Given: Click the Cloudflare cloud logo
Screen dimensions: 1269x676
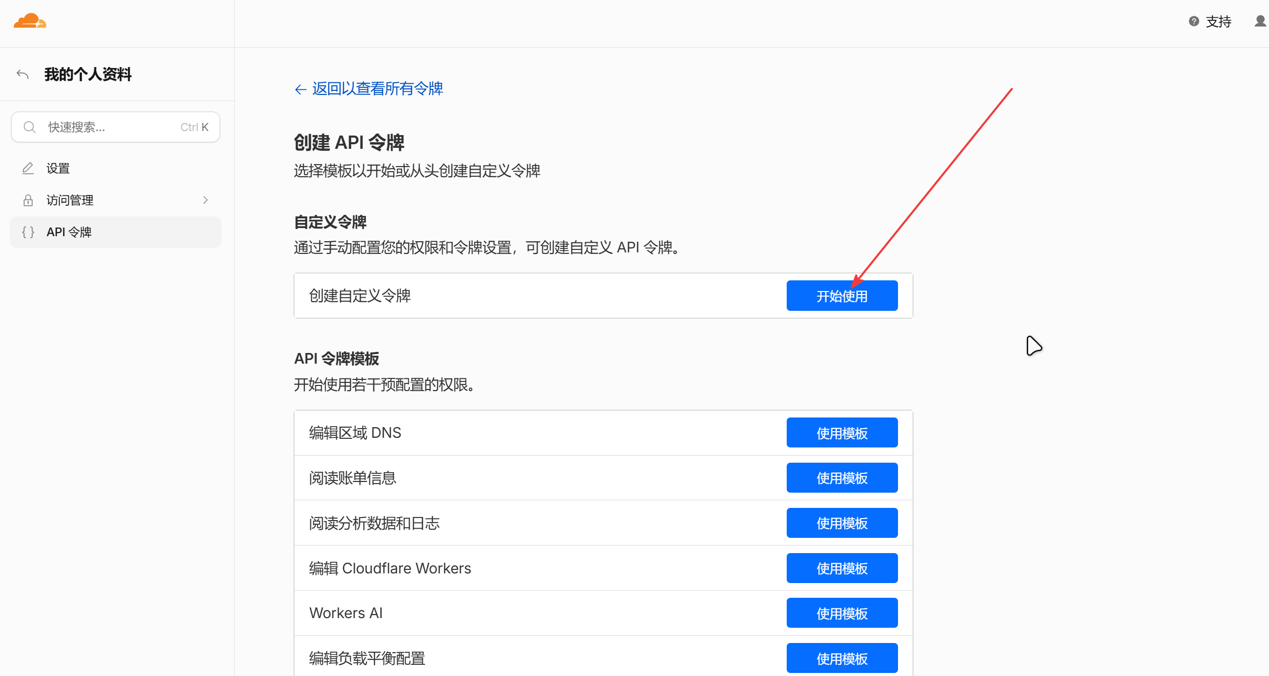Looking at the screenshot, I should [30, 21].
